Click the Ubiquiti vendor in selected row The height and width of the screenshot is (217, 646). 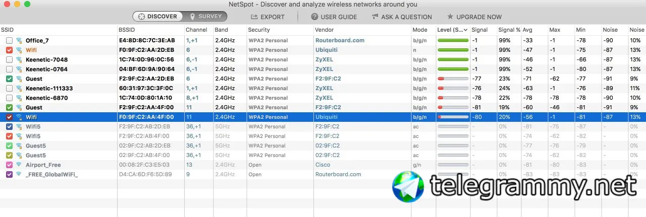[x=326, y=117]
